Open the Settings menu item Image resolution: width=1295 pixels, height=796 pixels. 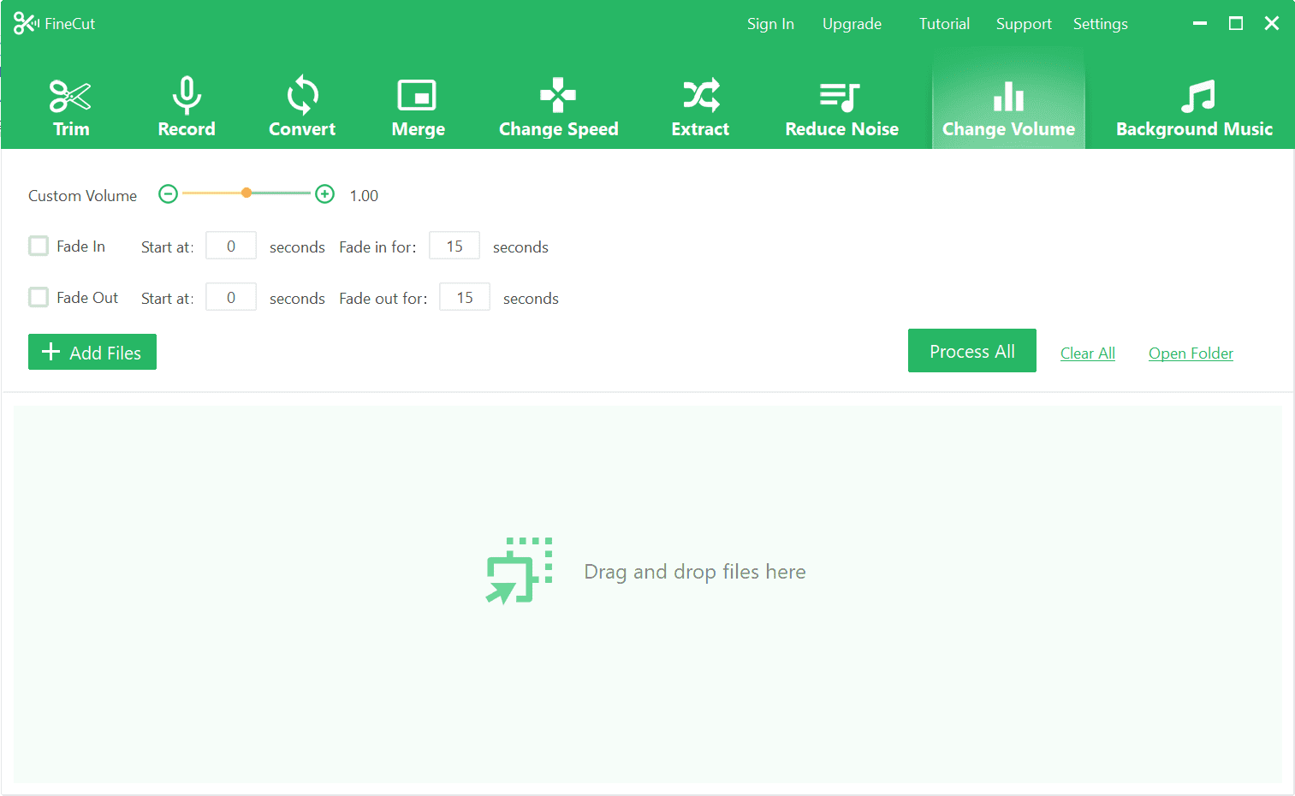pyautogui.click(x=1101, y=24)
